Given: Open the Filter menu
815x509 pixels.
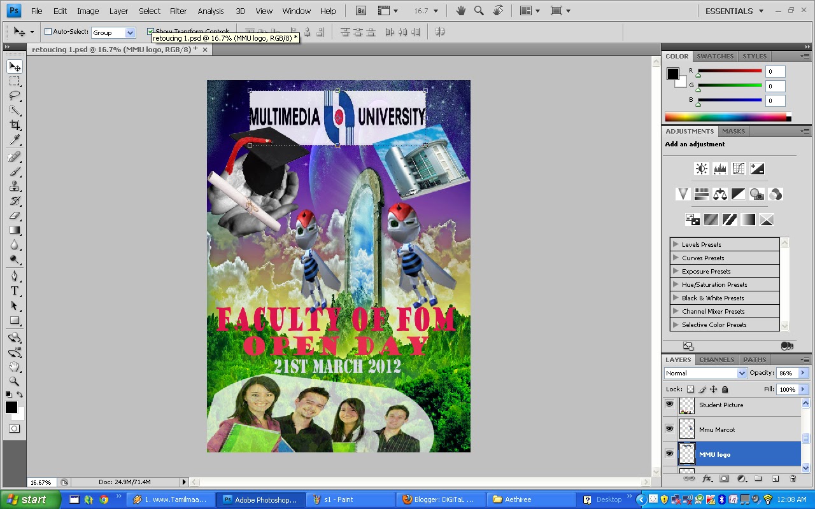Looking at the screenshot, I should 178,11.
